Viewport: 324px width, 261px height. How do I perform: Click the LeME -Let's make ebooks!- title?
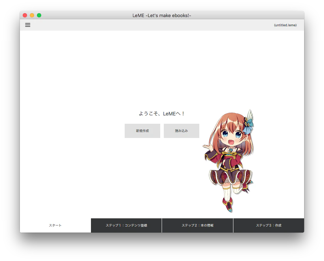162,16
